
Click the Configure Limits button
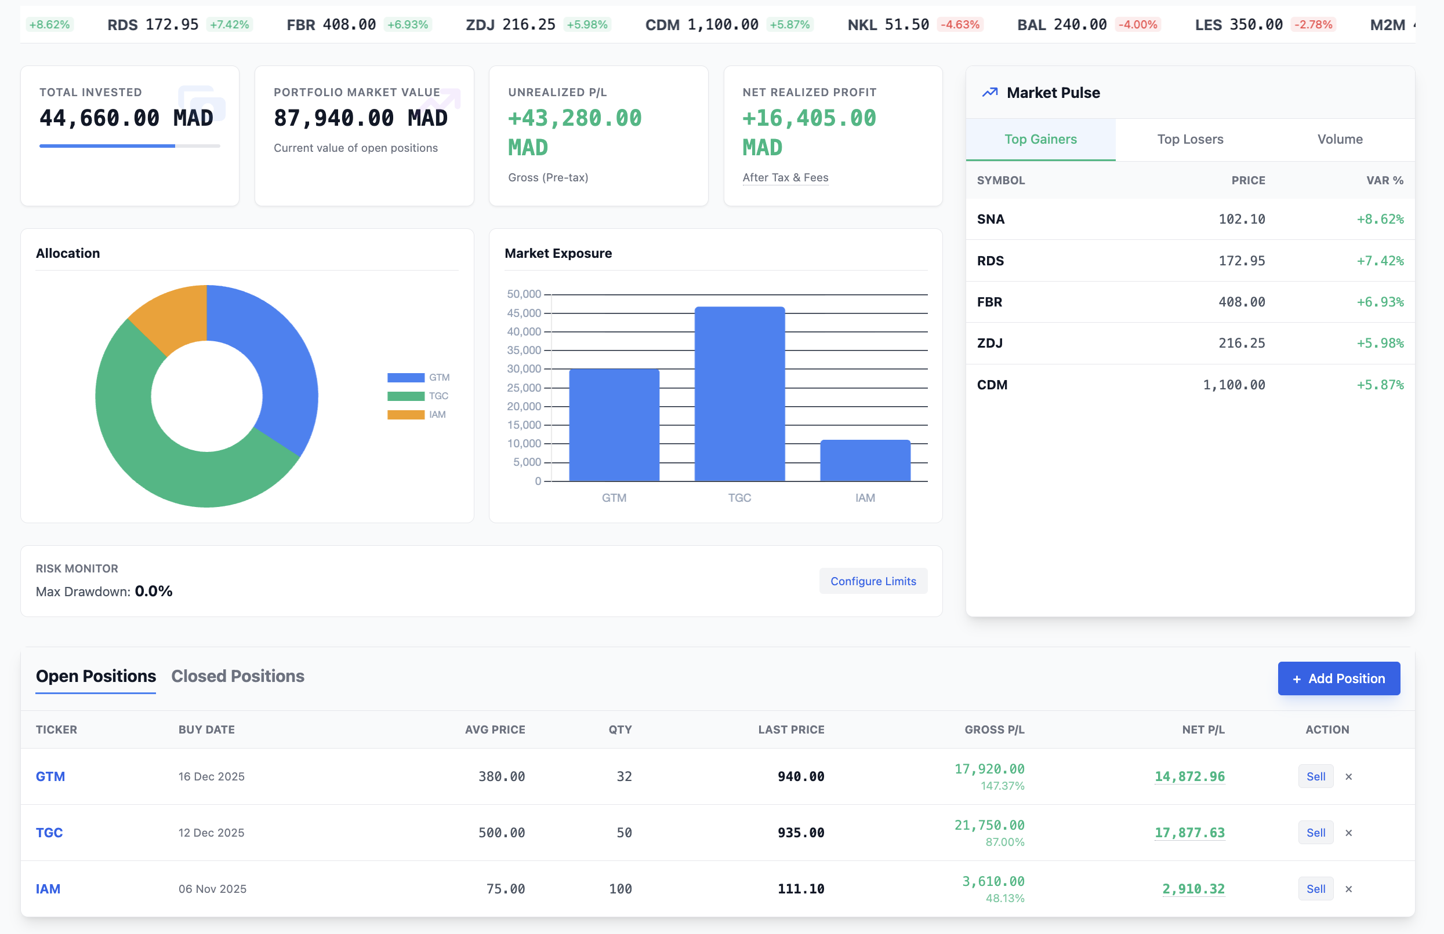click(x=873, y=581)
